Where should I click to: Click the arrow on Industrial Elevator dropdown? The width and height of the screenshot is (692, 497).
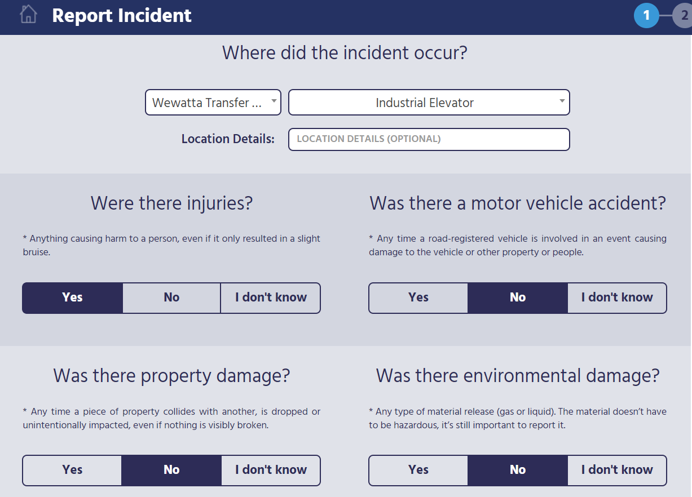click(x=562, y=101)
